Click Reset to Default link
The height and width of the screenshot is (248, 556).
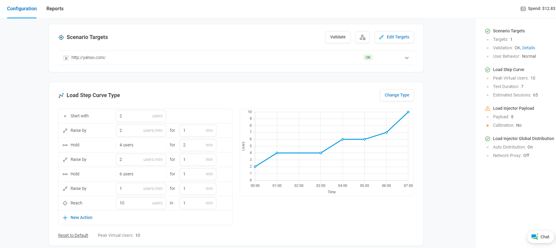coord(73,236)
